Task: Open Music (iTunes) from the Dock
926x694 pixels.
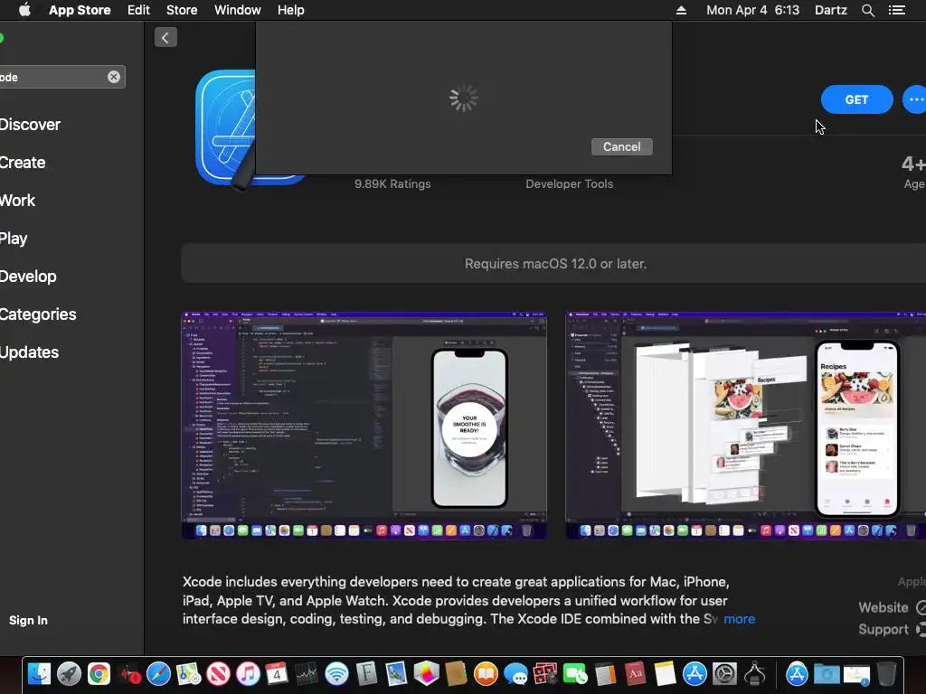Action: point(248,673)
